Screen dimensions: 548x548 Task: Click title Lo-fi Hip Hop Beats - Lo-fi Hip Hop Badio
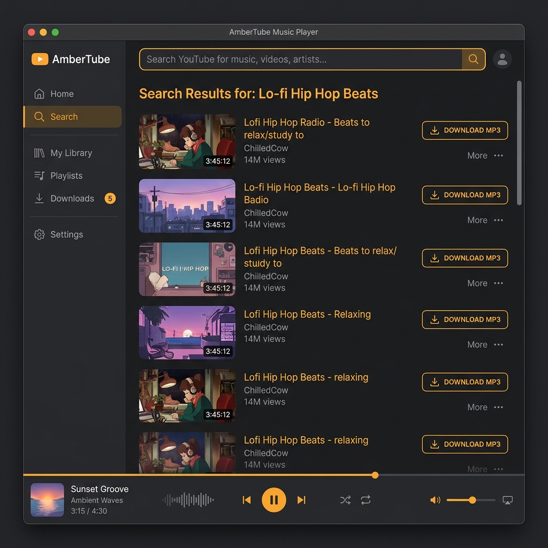coord(319,194)
